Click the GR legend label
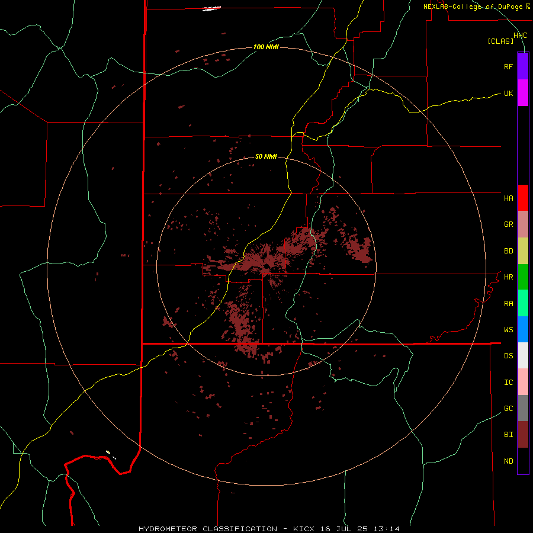The height and width of the screenshot is (533, 533). click(508, 224)
